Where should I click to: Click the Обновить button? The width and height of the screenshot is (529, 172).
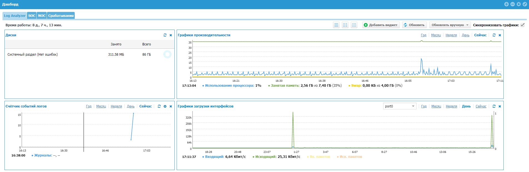click(x=414, y=25)
